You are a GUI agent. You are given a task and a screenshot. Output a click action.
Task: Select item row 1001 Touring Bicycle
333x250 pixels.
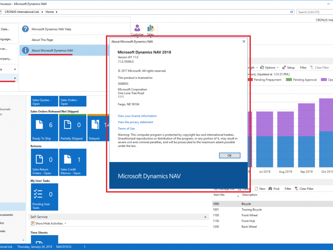[x=272, y=209]
